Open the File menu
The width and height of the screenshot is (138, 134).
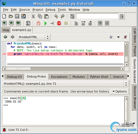point(6,10)
